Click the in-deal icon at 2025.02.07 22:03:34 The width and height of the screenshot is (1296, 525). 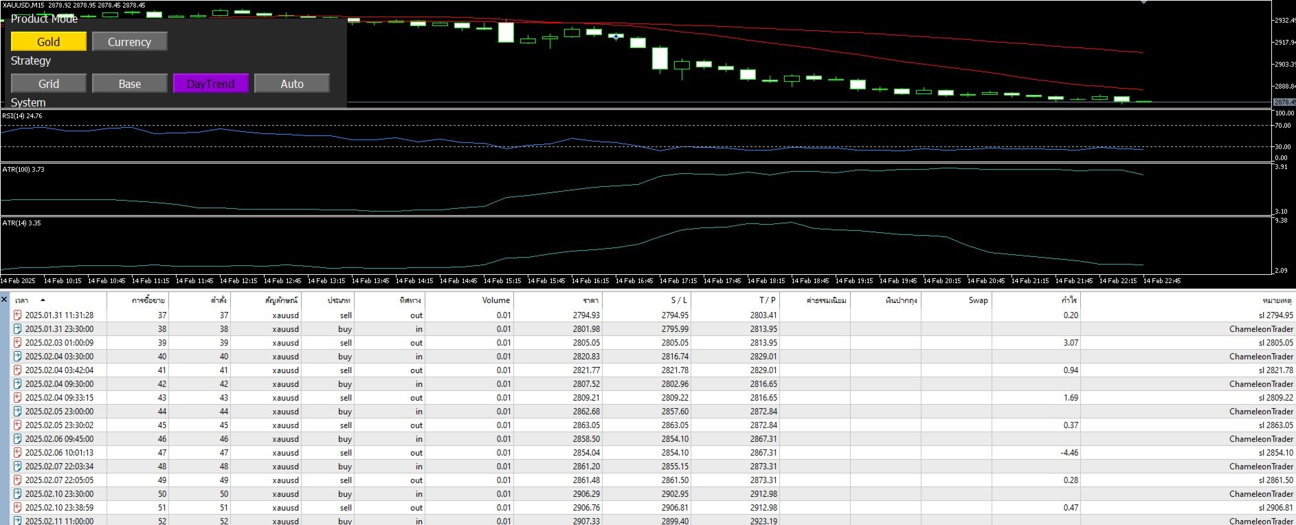[18, 467]
